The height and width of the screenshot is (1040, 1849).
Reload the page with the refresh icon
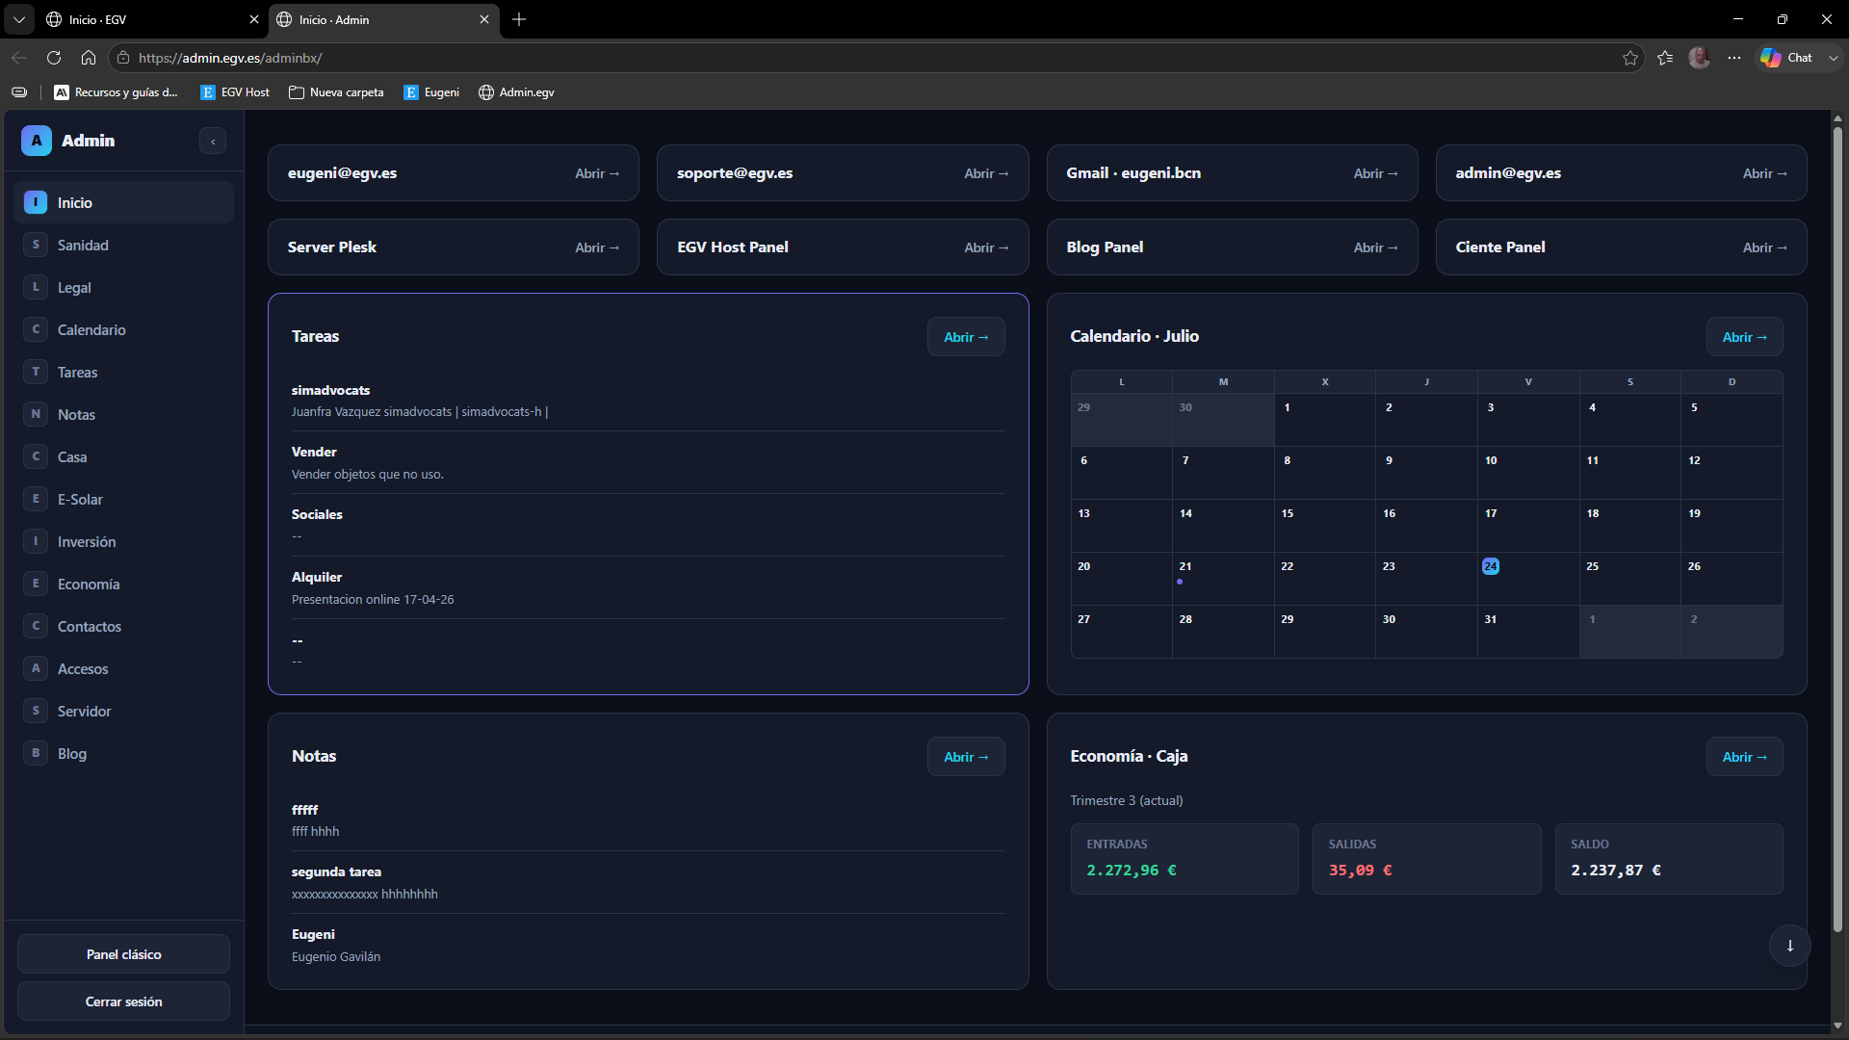54,58
